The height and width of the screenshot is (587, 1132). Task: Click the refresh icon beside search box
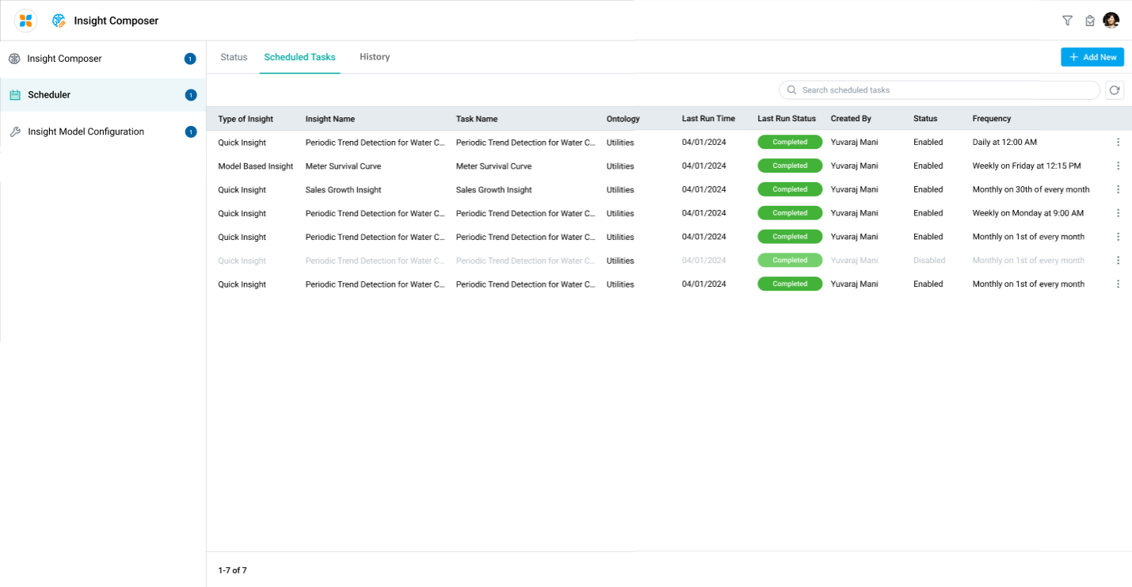click(1115, 90)
